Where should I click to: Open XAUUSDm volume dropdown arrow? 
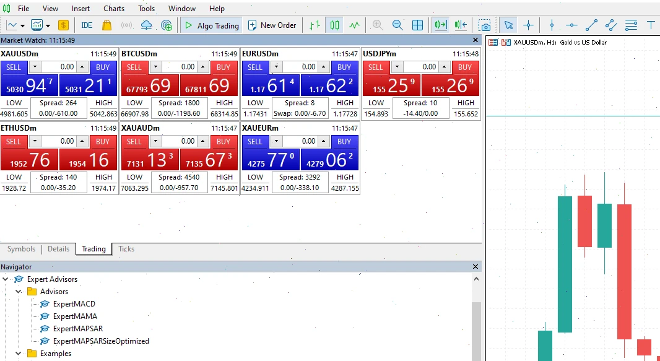(x=35, y=66)
